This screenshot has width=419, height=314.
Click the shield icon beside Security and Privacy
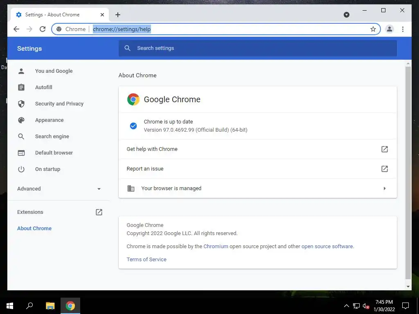pos(21,103)
